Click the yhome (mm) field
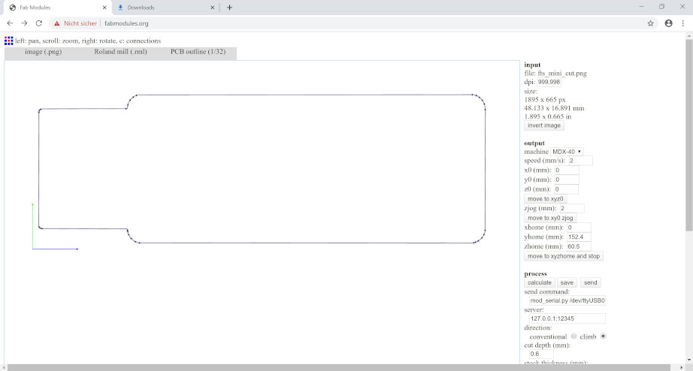This screenshot has width=693, height=371. point(579,237)
